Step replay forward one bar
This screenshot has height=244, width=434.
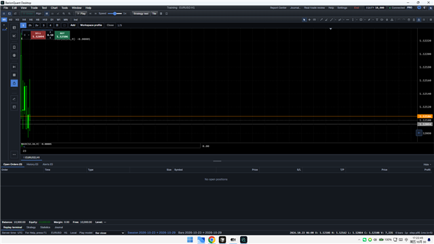[96, 14]
